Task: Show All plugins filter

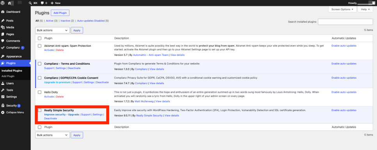Action: 37,21
